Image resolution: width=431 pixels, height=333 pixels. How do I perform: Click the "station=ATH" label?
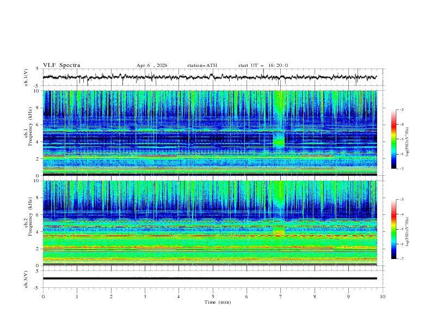[x=202, y=65]
